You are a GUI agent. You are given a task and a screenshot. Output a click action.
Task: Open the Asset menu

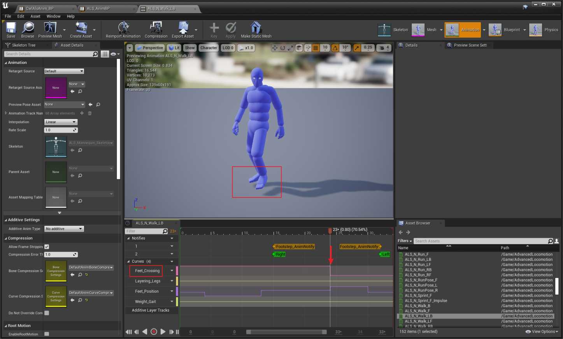point(35,16)
